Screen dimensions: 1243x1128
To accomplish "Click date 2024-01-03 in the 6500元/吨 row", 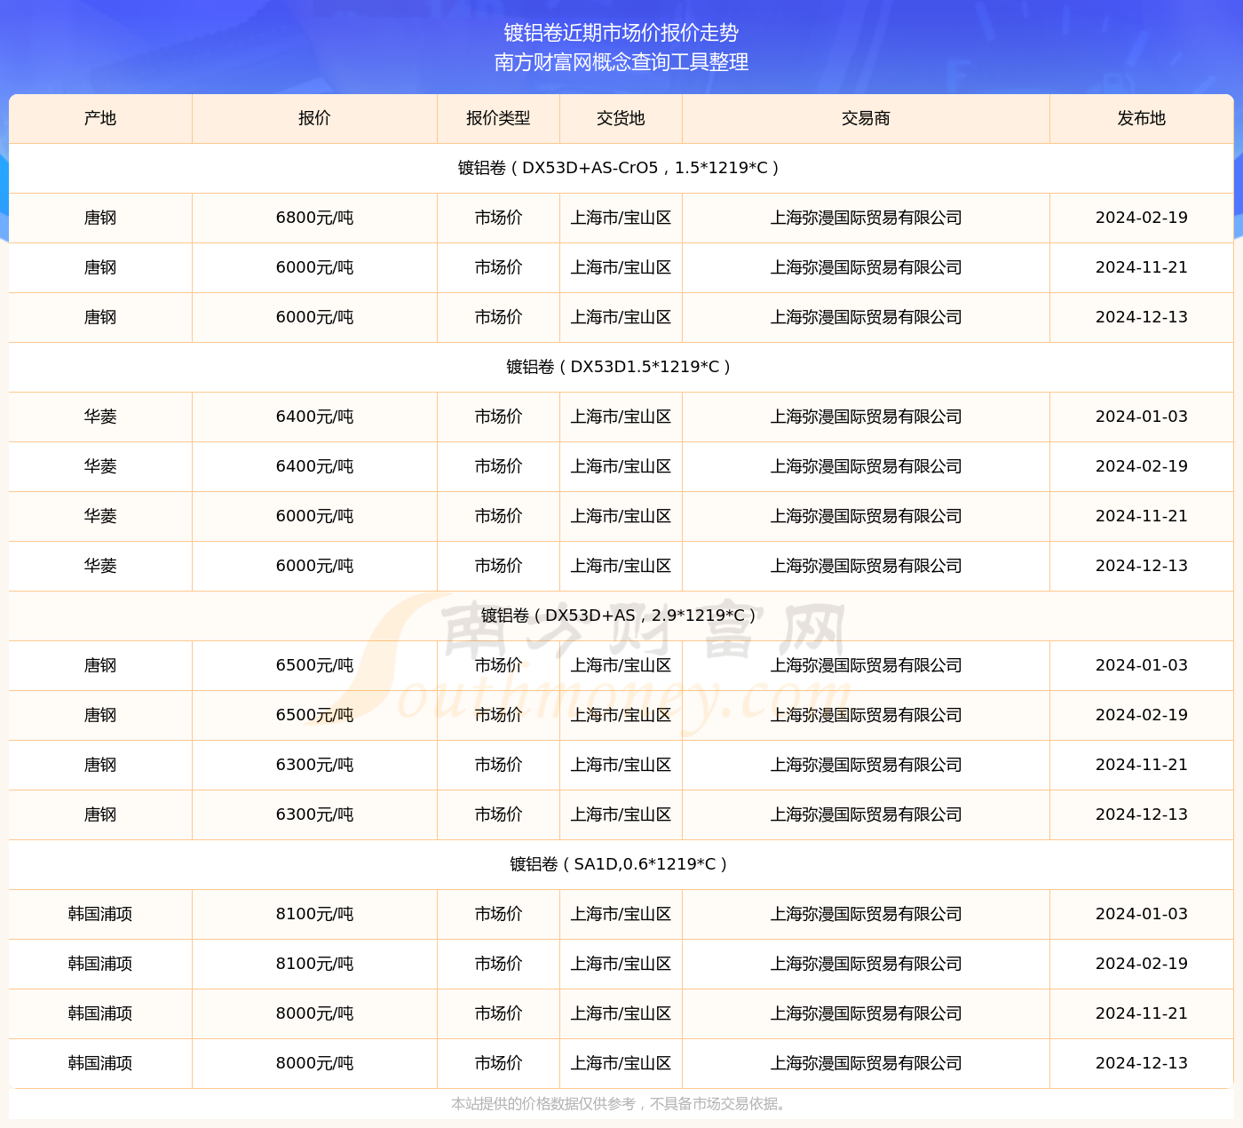I will [1142, 665].
